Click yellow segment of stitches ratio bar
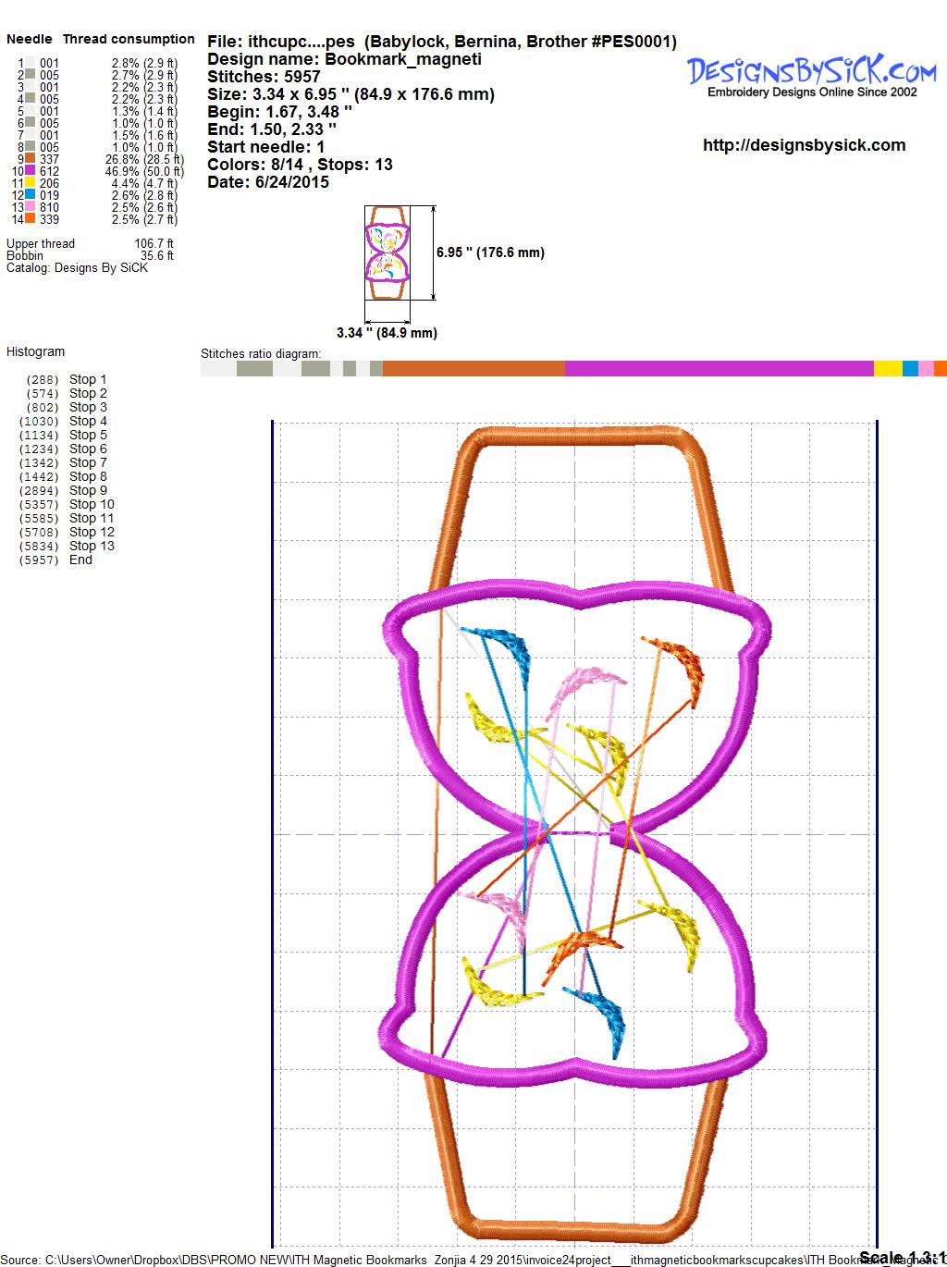This screenshot has width=947, height=1267. 888,369
